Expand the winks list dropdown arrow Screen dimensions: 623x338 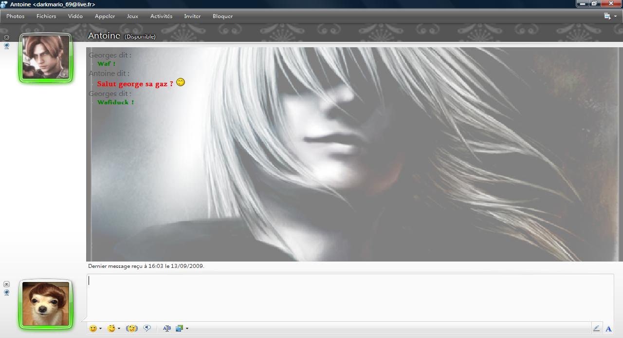[119, 329]
